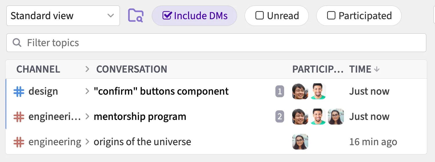Click the unread count badge showing 2
This screenshot has width=435, height=162.
[279, 117]
